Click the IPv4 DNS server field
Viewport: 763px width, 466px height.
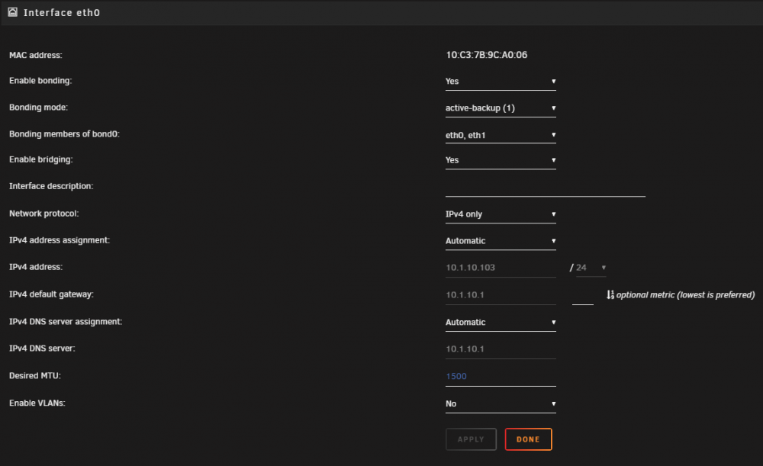point(501,349)
